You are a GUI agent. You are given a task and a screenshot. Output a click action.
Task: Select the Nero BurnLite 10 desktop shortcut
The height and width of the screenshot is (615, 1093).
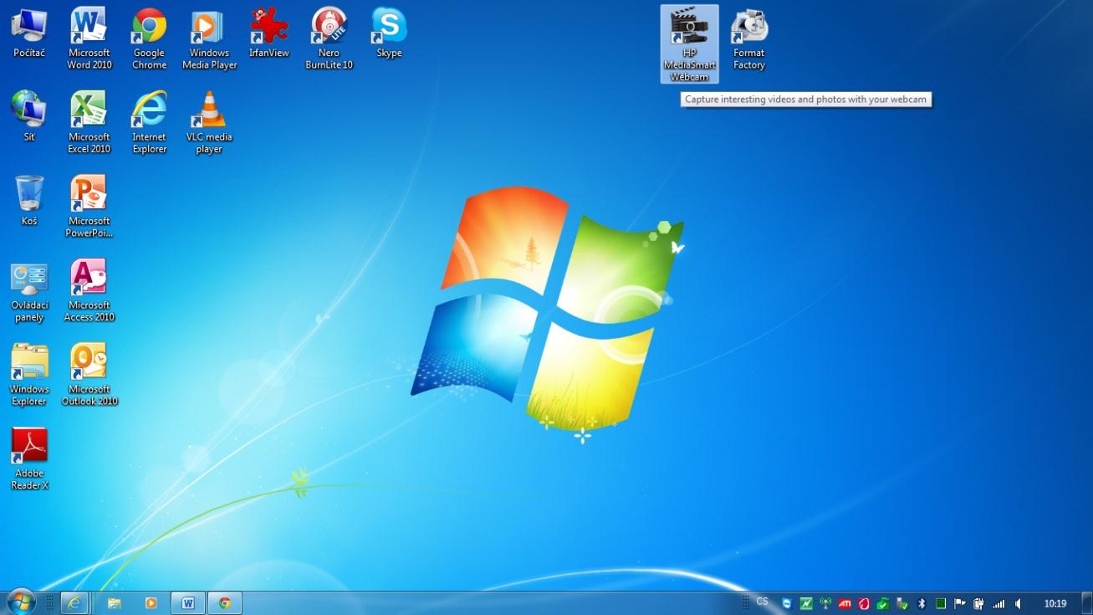pos(329,38)
